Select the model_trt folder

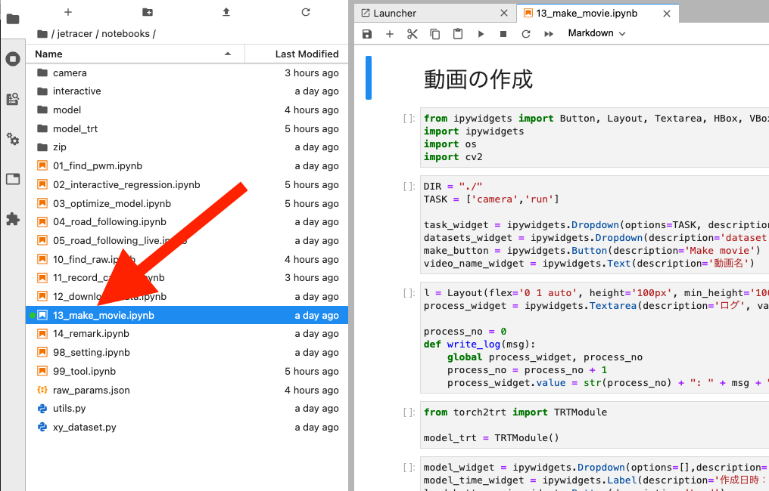coord(187,128)
